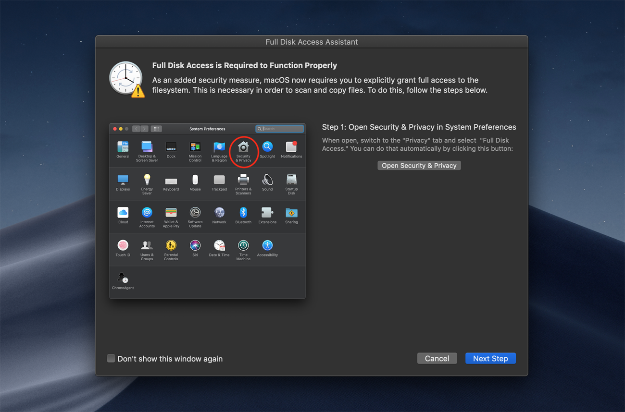Click the forward arrow in System Preferences toolbar
This screenshot has width=625, height=412.
(x=144, y=129)
